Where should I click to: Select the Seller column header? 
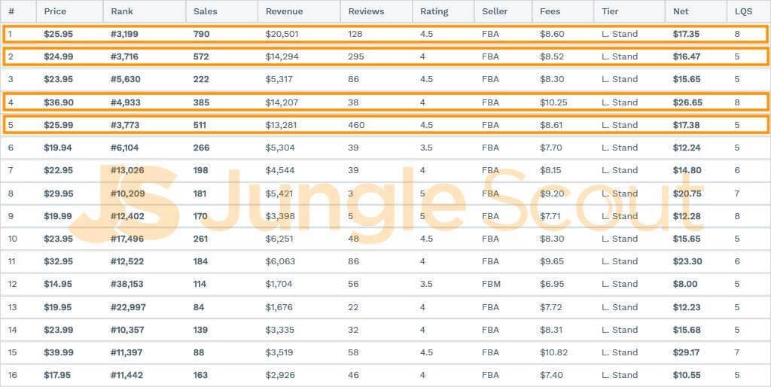(x=495, y=11)
